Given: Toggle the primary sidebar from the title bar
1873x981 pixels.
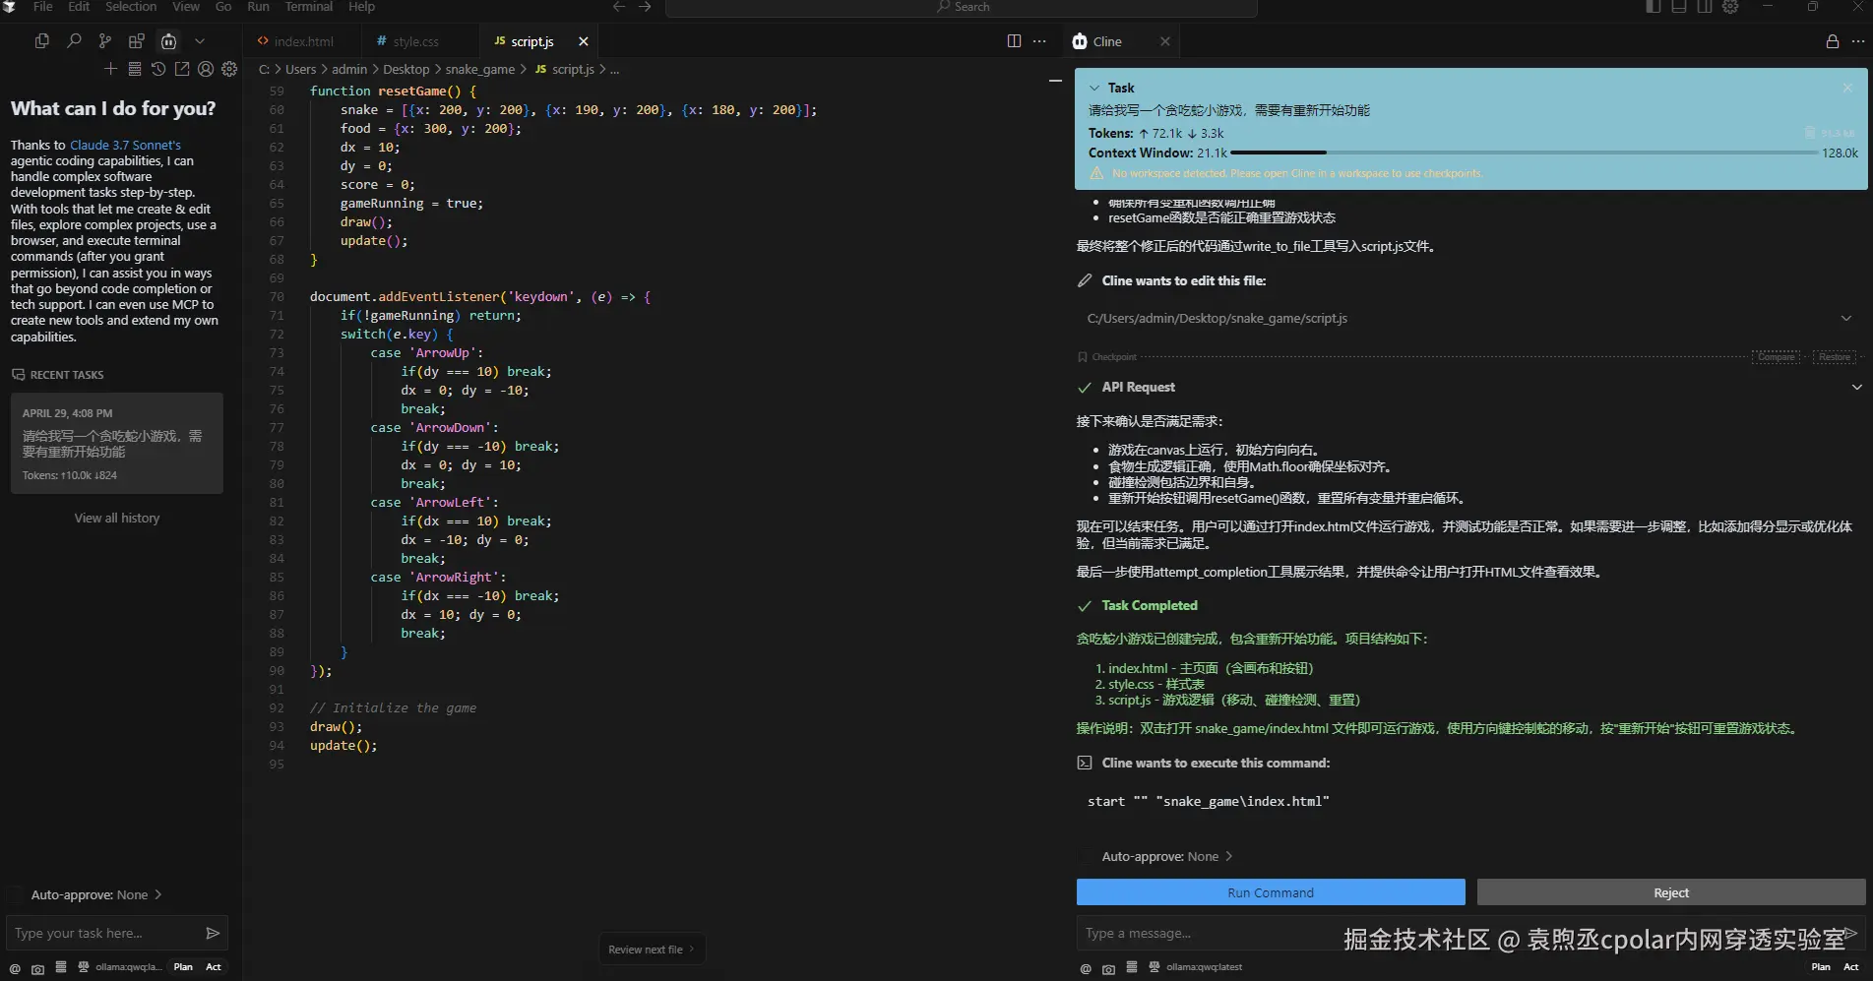Looking at the screenshot, I should tap(1654, 7).
